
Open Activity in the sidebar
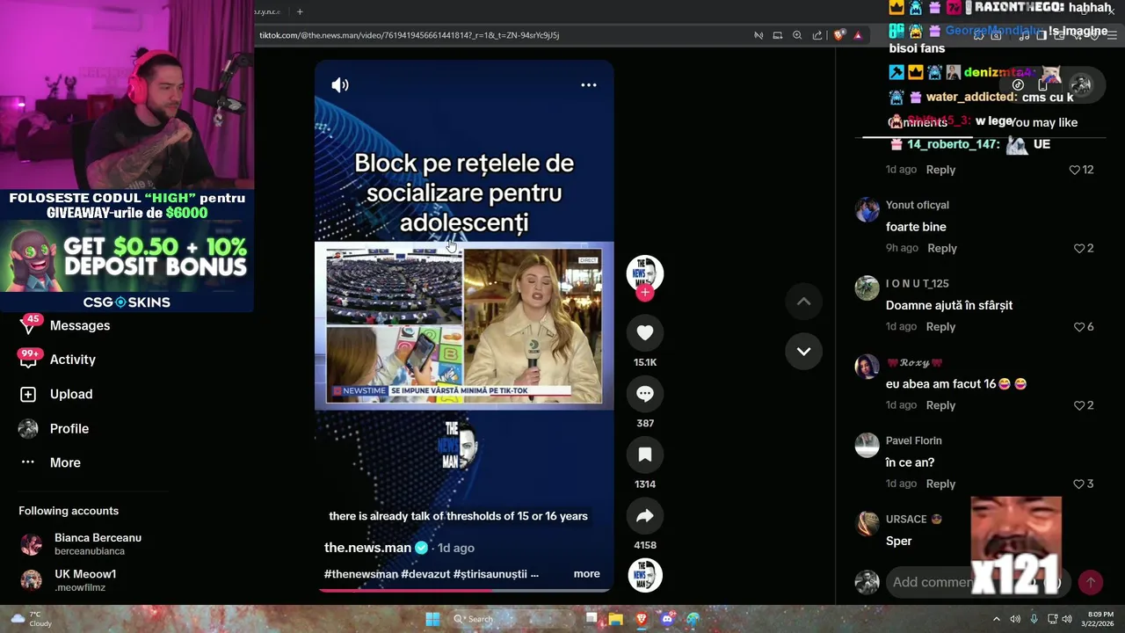pyautogui.click(x=73, y=360)
